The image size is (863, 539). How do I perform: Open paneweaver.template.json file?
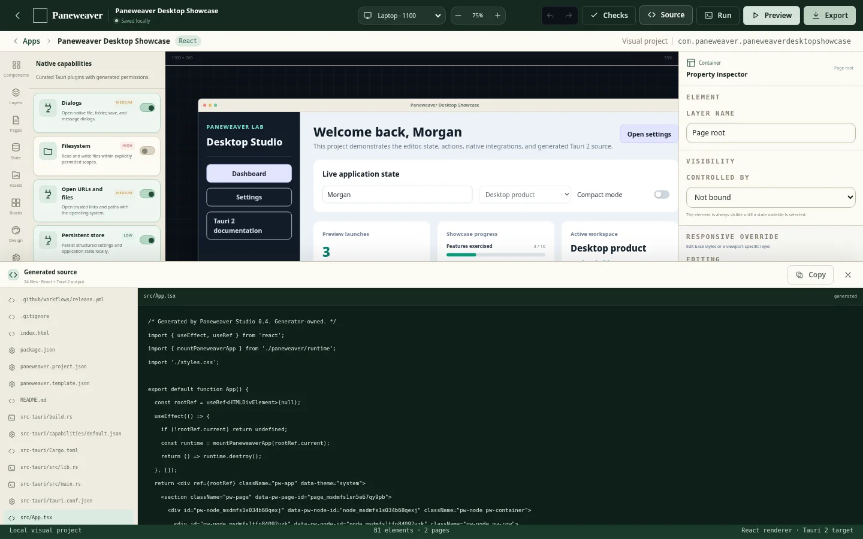pyautogui.click(x=69, y=383)
